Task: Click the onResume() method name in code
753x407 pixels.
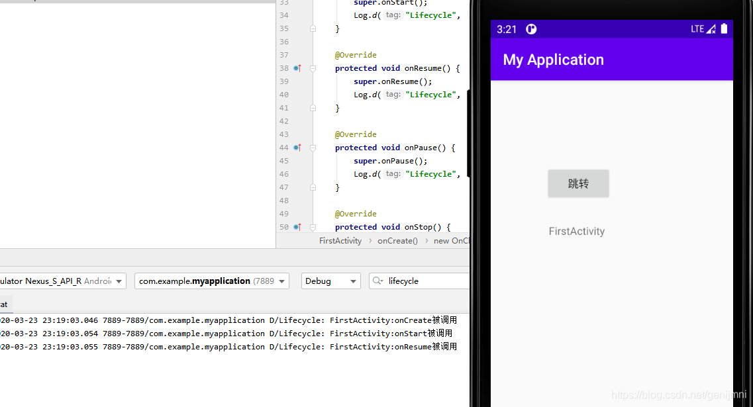Action: coord(427,68)
